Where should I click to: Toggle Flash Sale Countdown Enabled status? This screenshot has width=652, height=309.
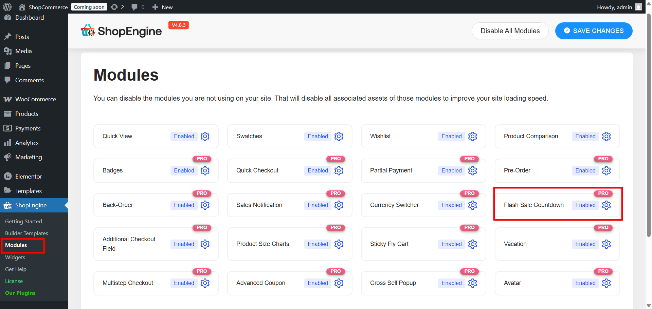tap(585, 205)
